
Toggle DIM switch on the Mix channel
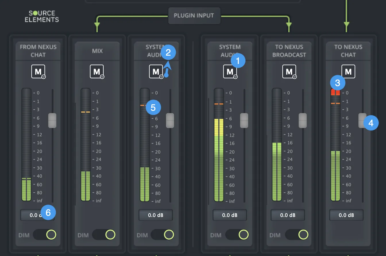pyautogui.click(x=104, y=235)
